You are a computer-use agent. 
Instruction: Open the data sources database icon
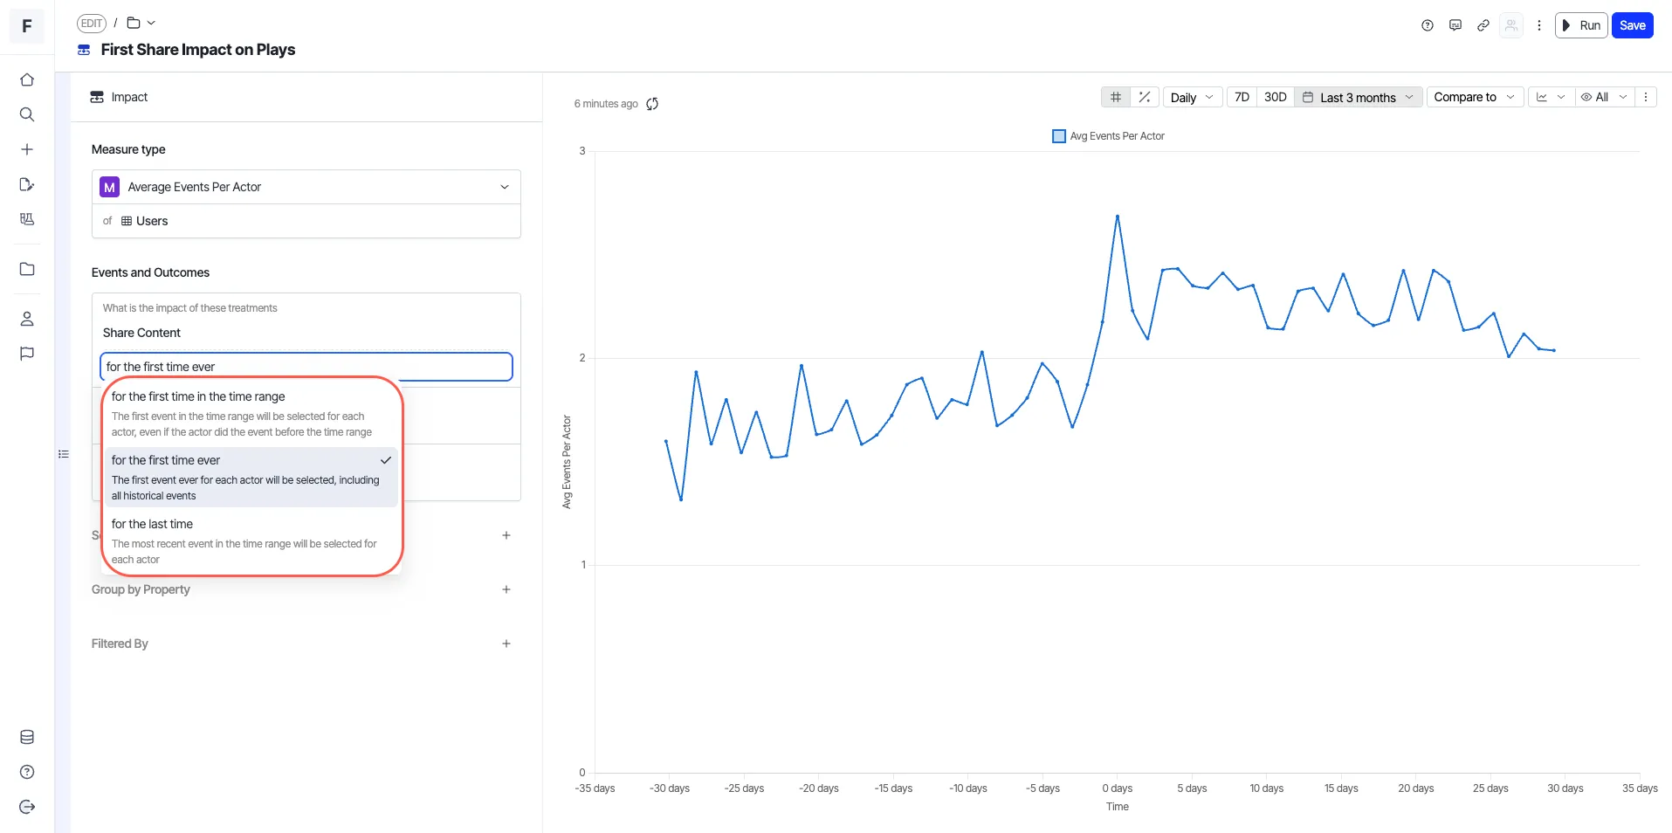27,737
